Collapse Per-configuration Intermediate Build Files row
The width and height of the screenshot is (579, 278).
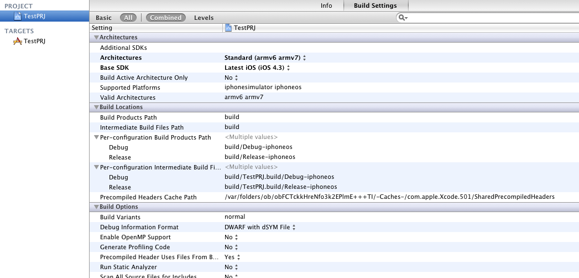[x=97, y=167]
